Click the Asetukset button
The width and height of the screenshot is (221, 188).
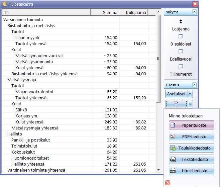(x=176, y=94)
